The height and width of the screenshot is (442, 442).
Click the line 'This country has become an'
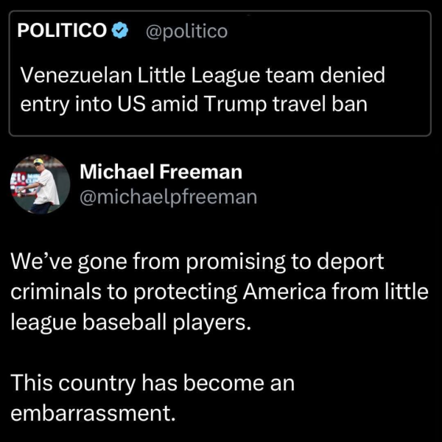pos(152,382)
